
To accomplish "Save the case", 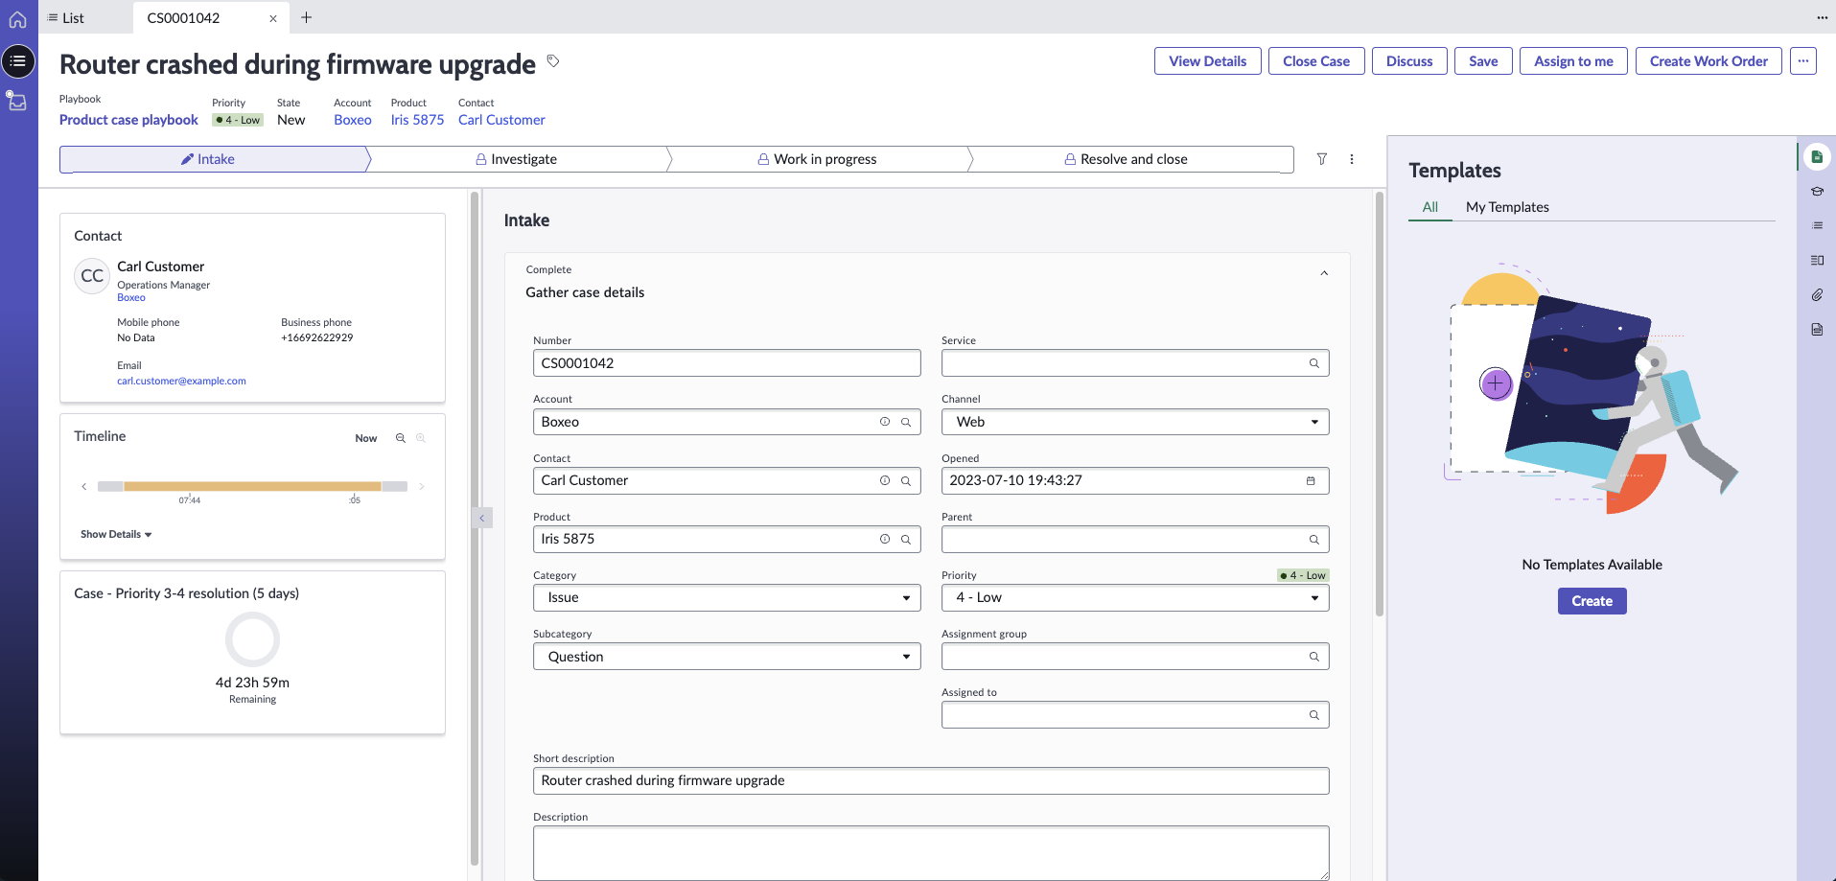I will (1483, 61).
